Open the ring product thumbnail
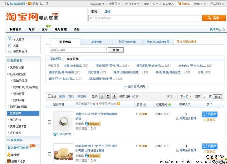This screenshot has height=164, width=227. (x=63, y=121)
